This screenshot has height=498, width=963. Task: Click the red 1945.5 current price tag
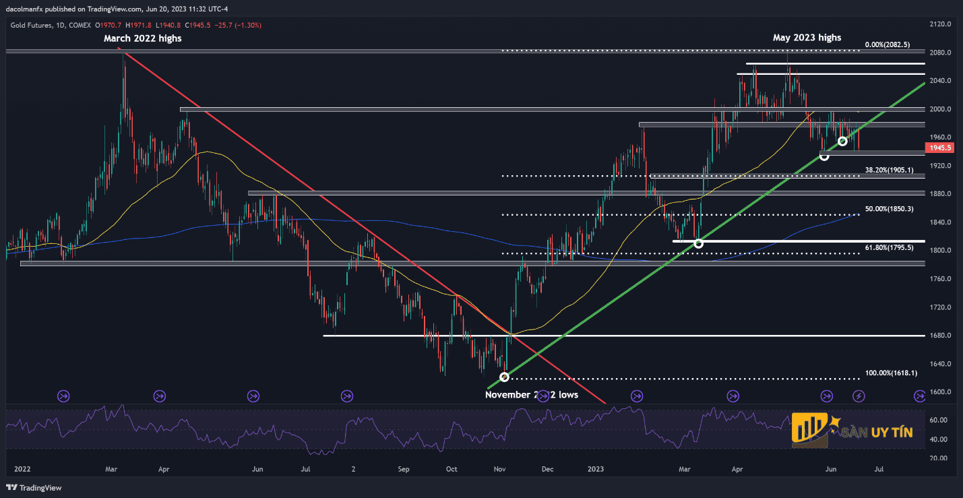[939, 147]
